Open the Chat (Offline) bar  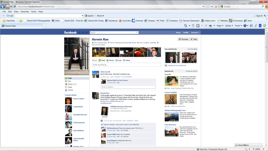[x=248, y=145]
